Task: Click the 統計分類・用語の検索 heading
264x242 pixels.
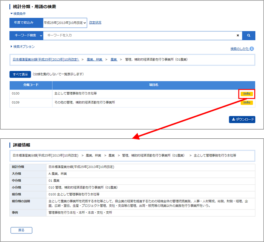Action: point(34,7)
